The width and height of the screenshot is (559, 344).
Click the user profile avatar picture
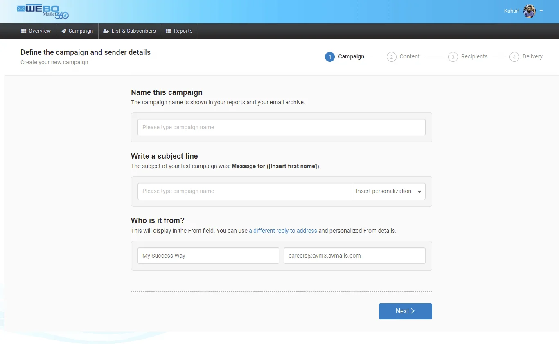[x=530, y=11]
